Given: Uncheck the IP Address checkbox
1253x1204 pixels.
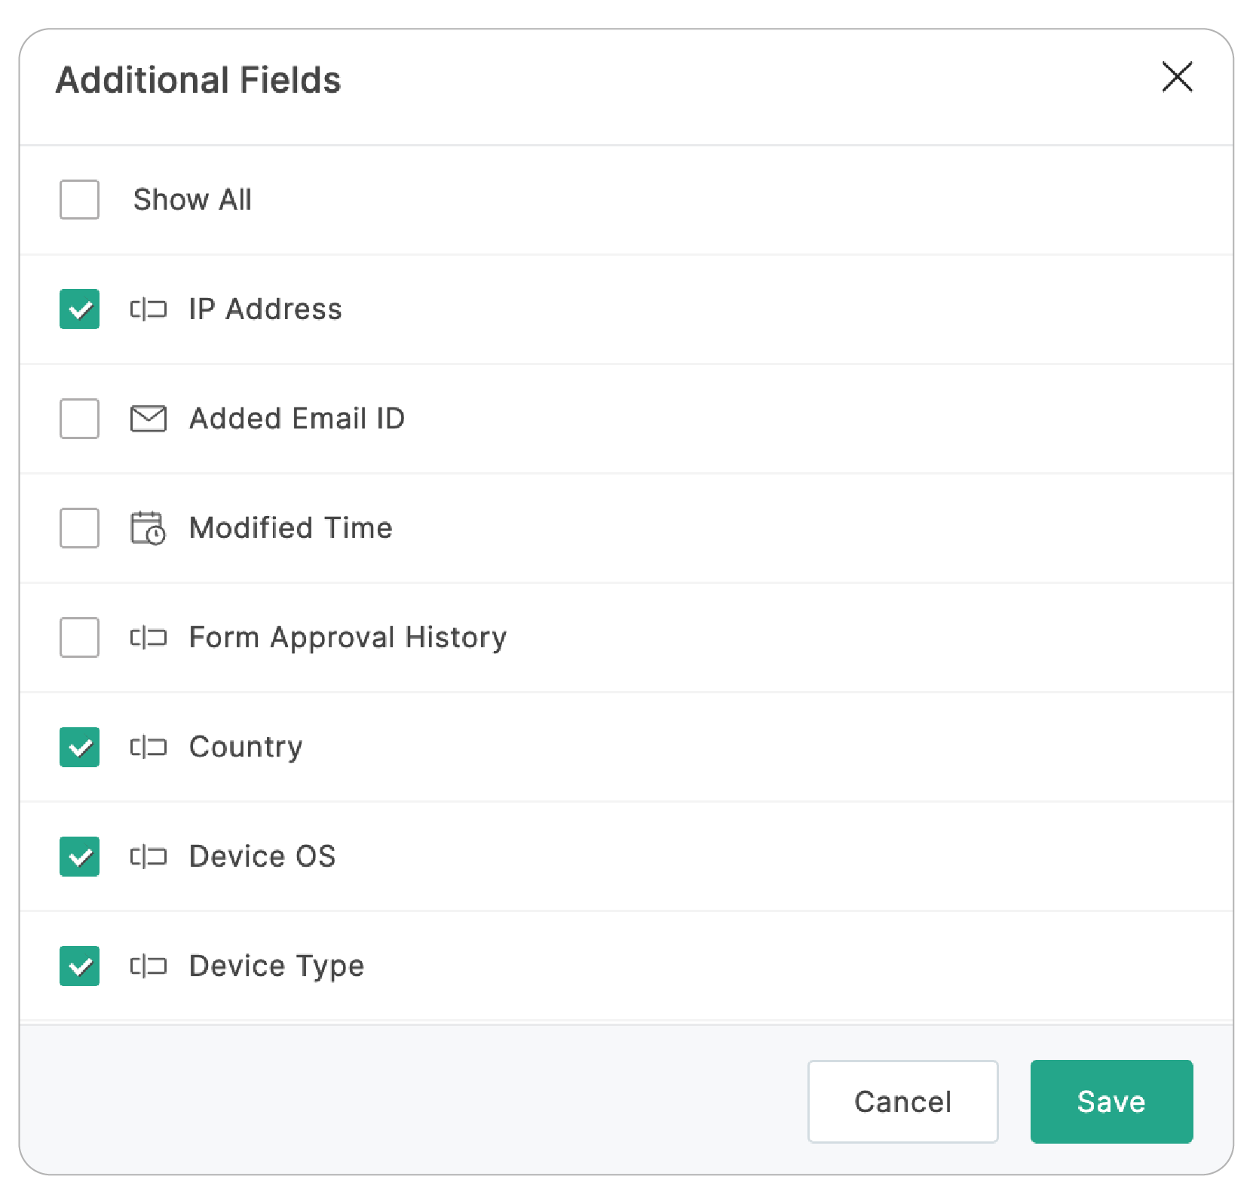Looking at the screenshot, I should (x=79, y=309).
